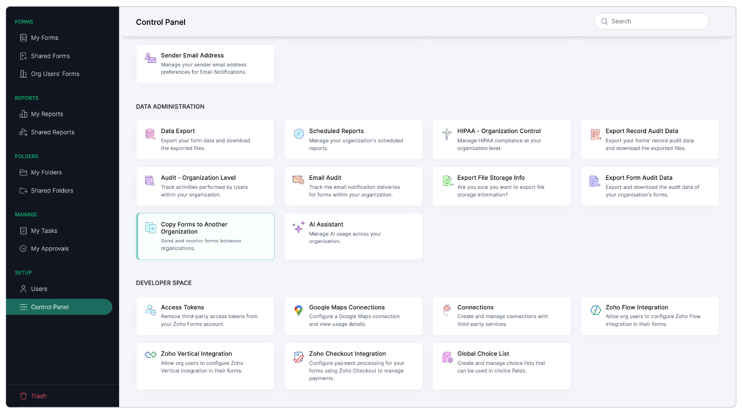Open the Control Panel sidebar entry
This screenshot has height=414, width=742.
click(x=50, y=307)
